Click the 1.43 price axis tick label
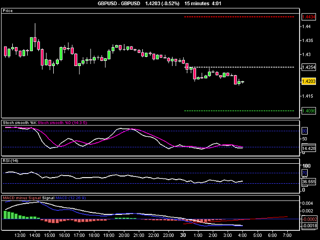Viewport: 320px width, 240px height. tap(307, 54)
